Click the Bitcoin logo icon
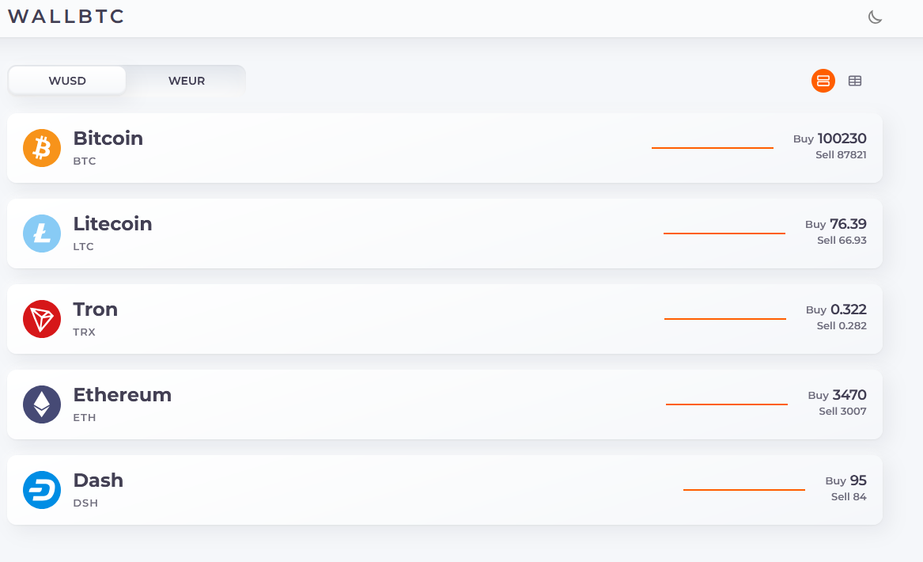The image size is (923, 562). pyautogui.click(x=42, y=148)
